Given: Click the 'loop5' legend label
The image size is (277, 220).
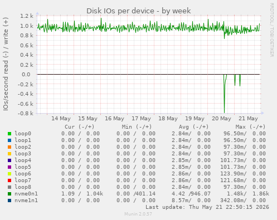Looking at the screenshot, I should (23, 167).
